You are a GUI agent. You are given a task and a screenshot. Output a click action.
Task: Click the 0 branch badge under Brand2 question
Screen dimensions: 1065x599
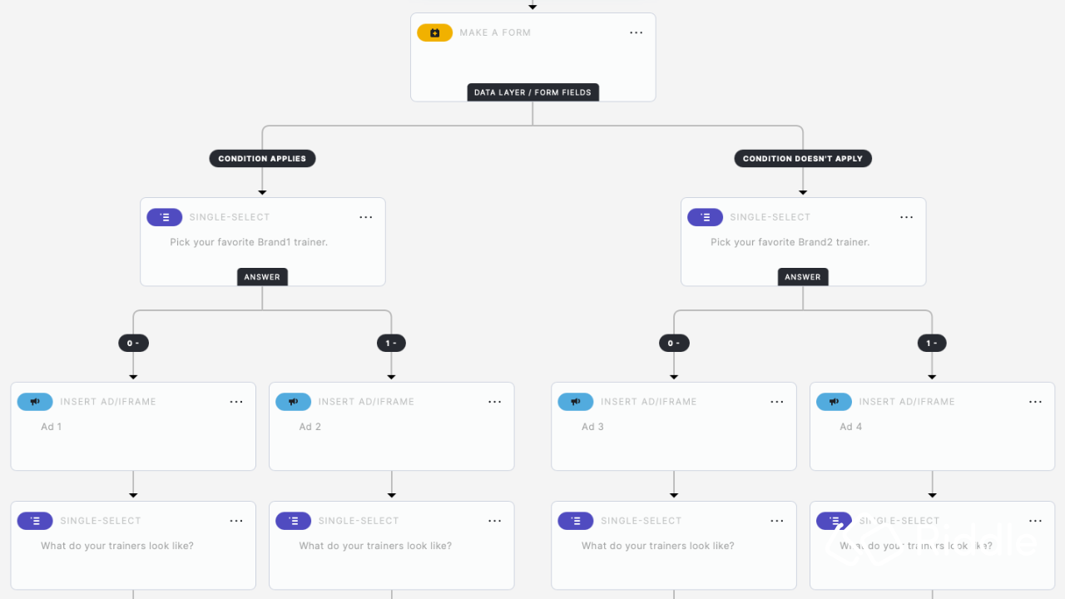point(674,342)
